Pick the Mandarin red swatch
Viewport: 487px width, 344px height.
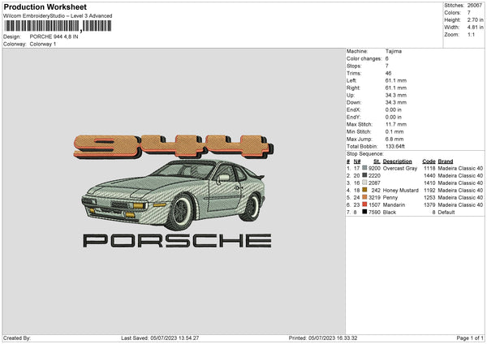[365, 204]
